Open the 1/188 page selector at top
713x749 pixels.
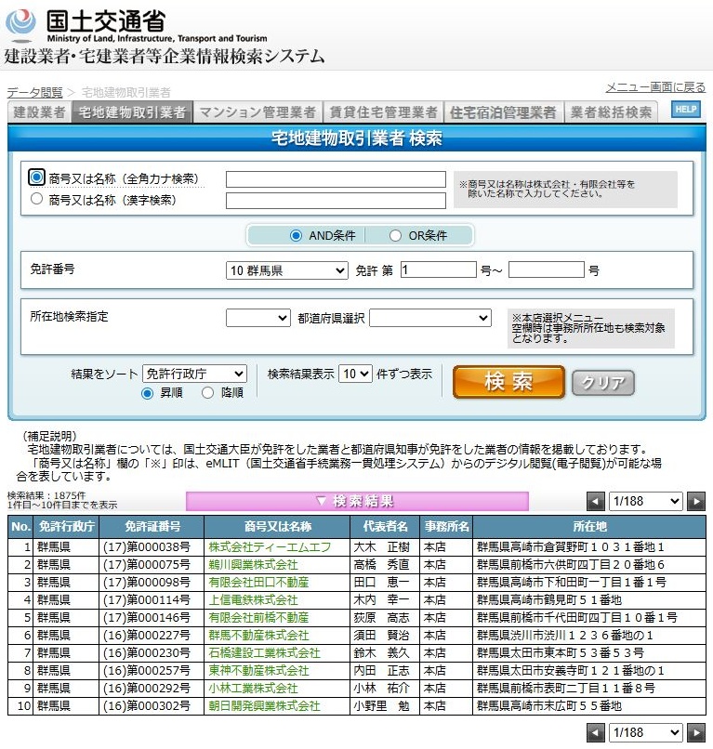point(645,502)
